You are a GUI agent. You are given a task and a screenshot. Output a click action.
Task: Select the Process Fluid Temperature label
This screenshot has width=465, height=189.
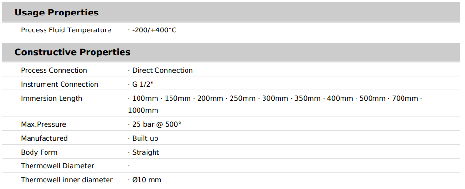(x=66, y=30)
